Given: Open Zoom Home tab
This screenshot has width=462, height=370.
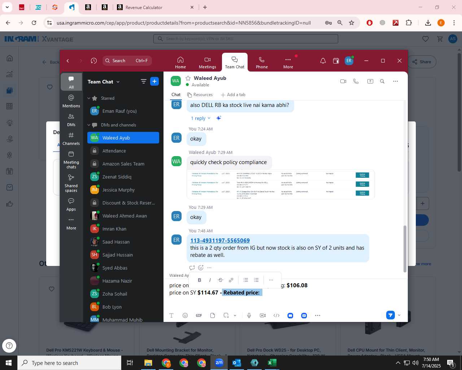Looking at the screenshot, I should tap(180, 63).
